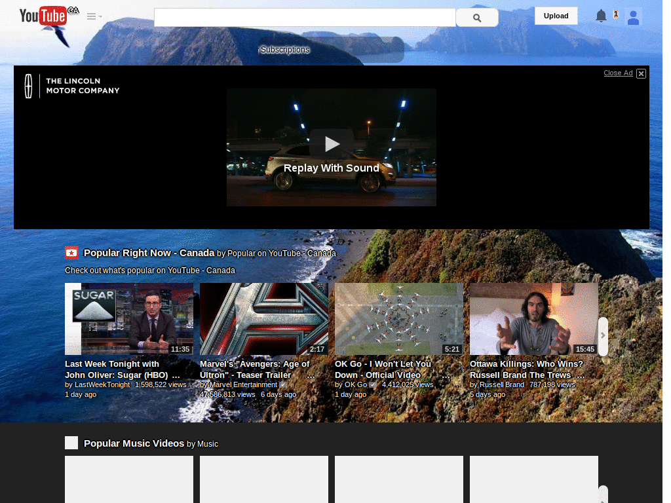Screen dimensions: 671x503
Task: Open the YouTube home logo
Action: click(x=43, y=16)
